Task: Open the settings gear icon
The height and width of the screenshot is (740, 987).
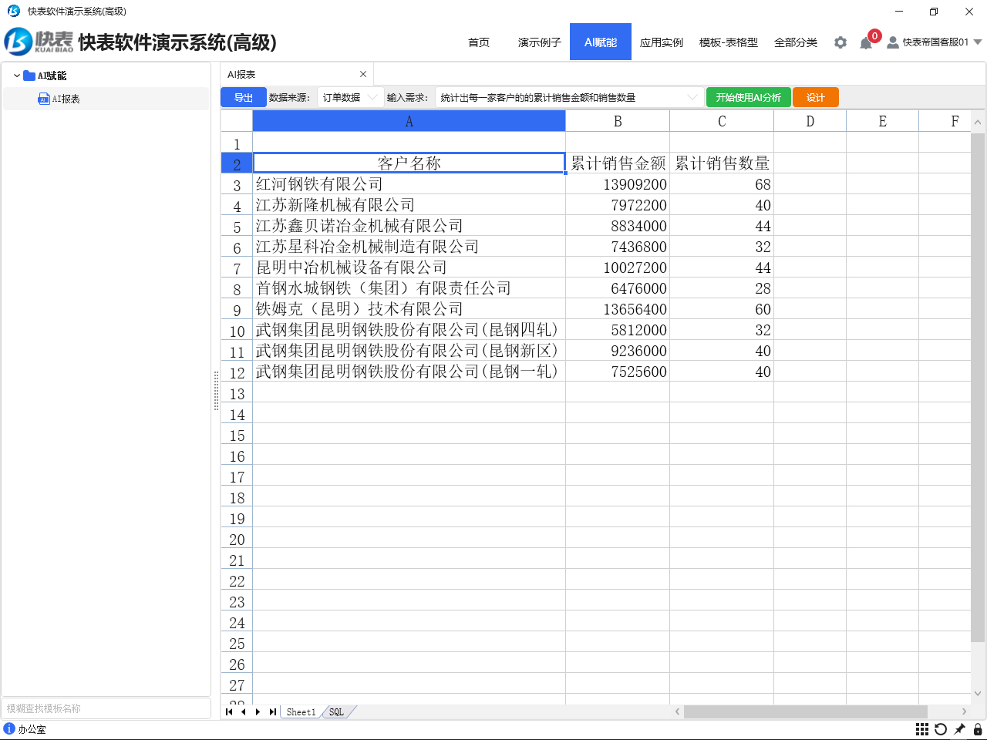Action: [840, 42]
